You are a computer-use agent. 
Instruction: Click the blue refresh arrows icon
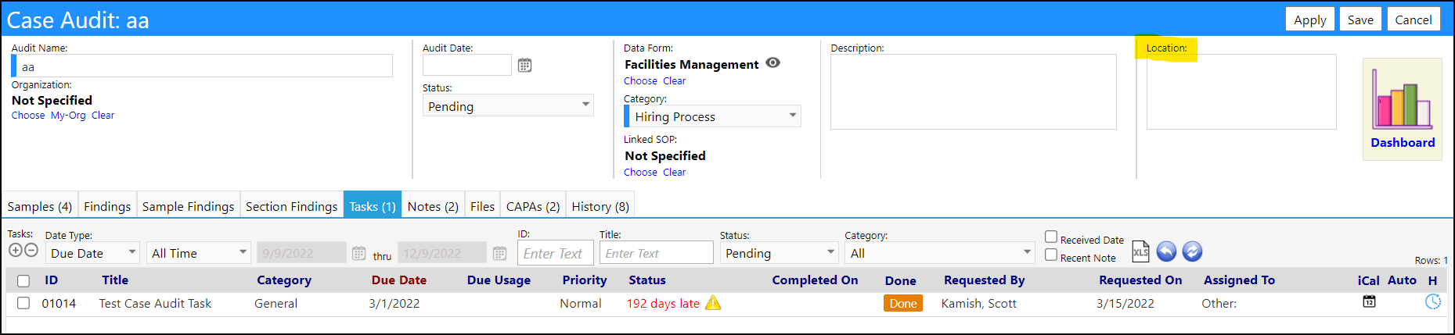(x=1192, y=251)
